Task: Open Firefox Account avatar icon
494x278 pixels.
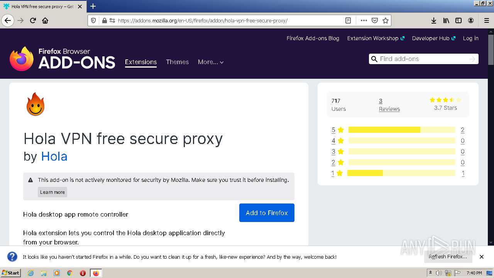Action: point(471,20)
